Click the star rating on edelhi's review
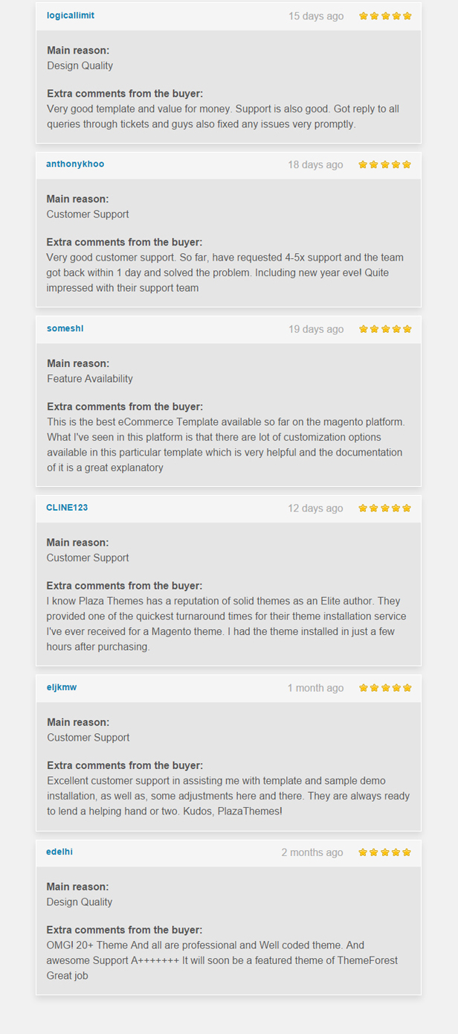This screenshot has height=1034, width=458. (385, 852)
